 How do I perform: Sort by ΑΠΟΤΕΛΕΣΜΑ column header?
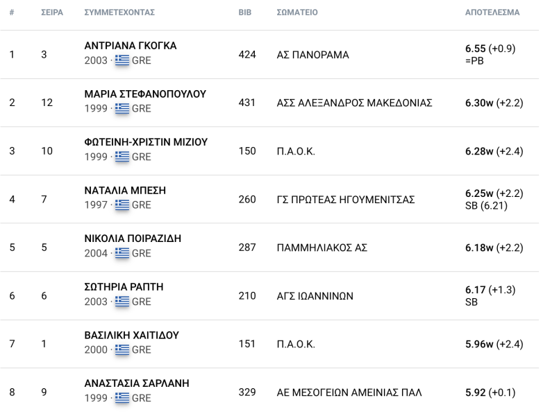pyautogui.click(x=492, y=12)
